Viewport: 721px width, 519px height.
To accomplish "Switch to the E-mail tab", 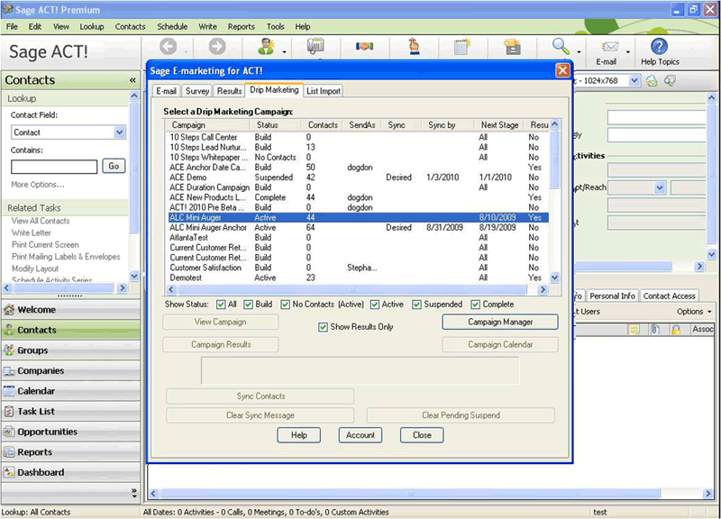I will (166, 91).
